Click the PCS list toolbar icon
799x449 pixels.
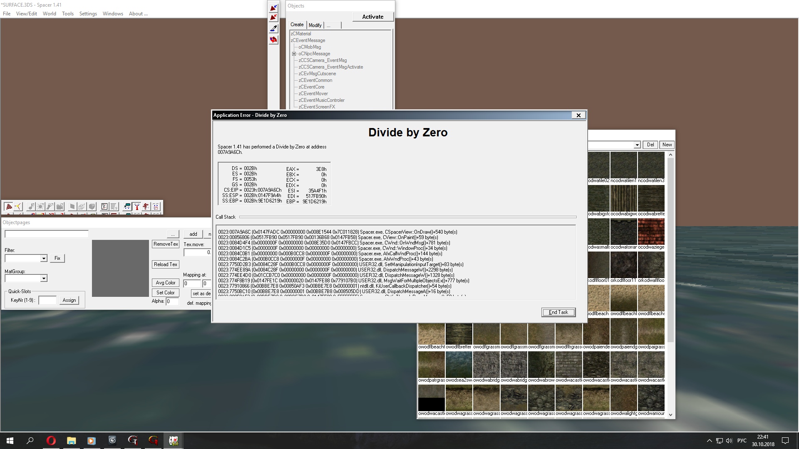click(114, 206)
